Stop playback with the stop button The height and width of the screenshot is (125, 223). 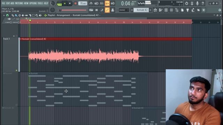(70, 3)
